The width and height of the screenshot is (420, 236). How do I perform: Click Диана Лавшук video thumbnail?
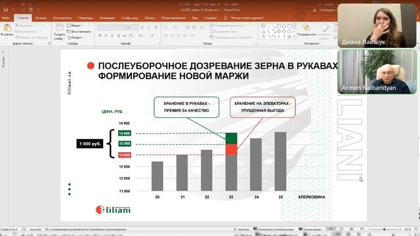tap(377, 26)
